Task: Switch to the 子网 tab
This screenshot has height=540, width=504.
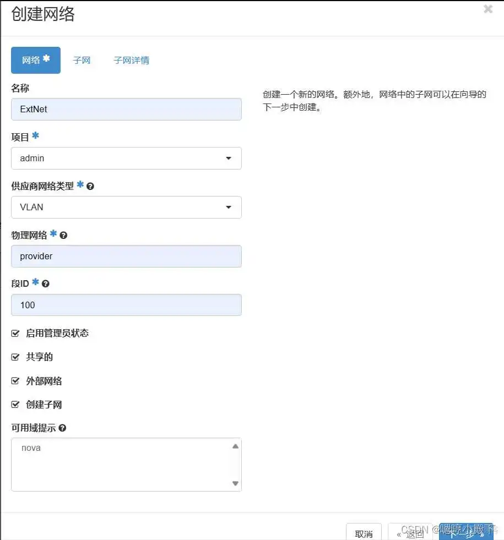Action: pos(82,60)
